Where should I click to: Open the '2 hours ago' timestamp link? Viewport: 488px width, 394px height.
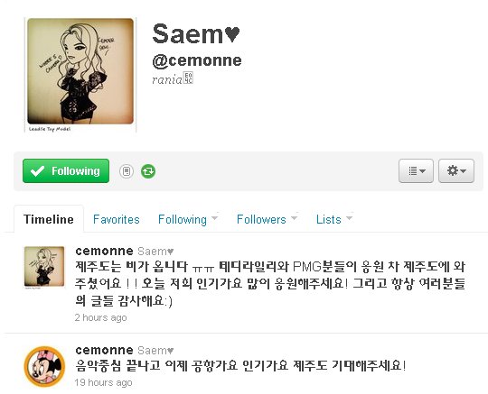coord(100,317)
